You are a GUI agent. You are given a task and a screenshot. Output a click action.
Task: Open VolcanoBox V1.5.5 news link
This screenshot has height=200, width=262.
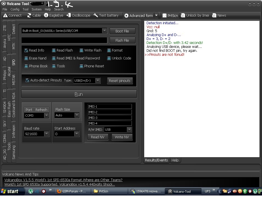tap(63, 180)
